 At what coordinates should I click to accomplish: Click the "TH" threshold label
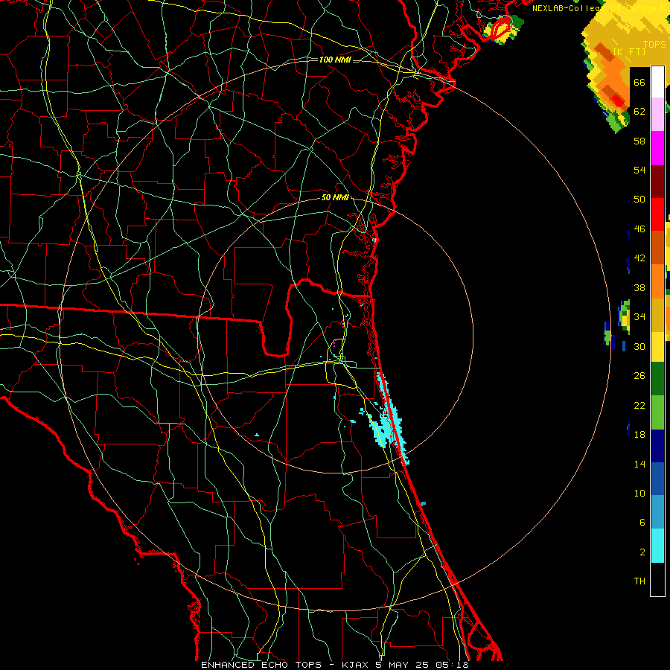(639, 581)
